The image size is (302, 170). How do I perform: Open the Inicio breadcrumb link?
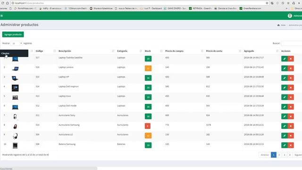[x=281, y=25]
